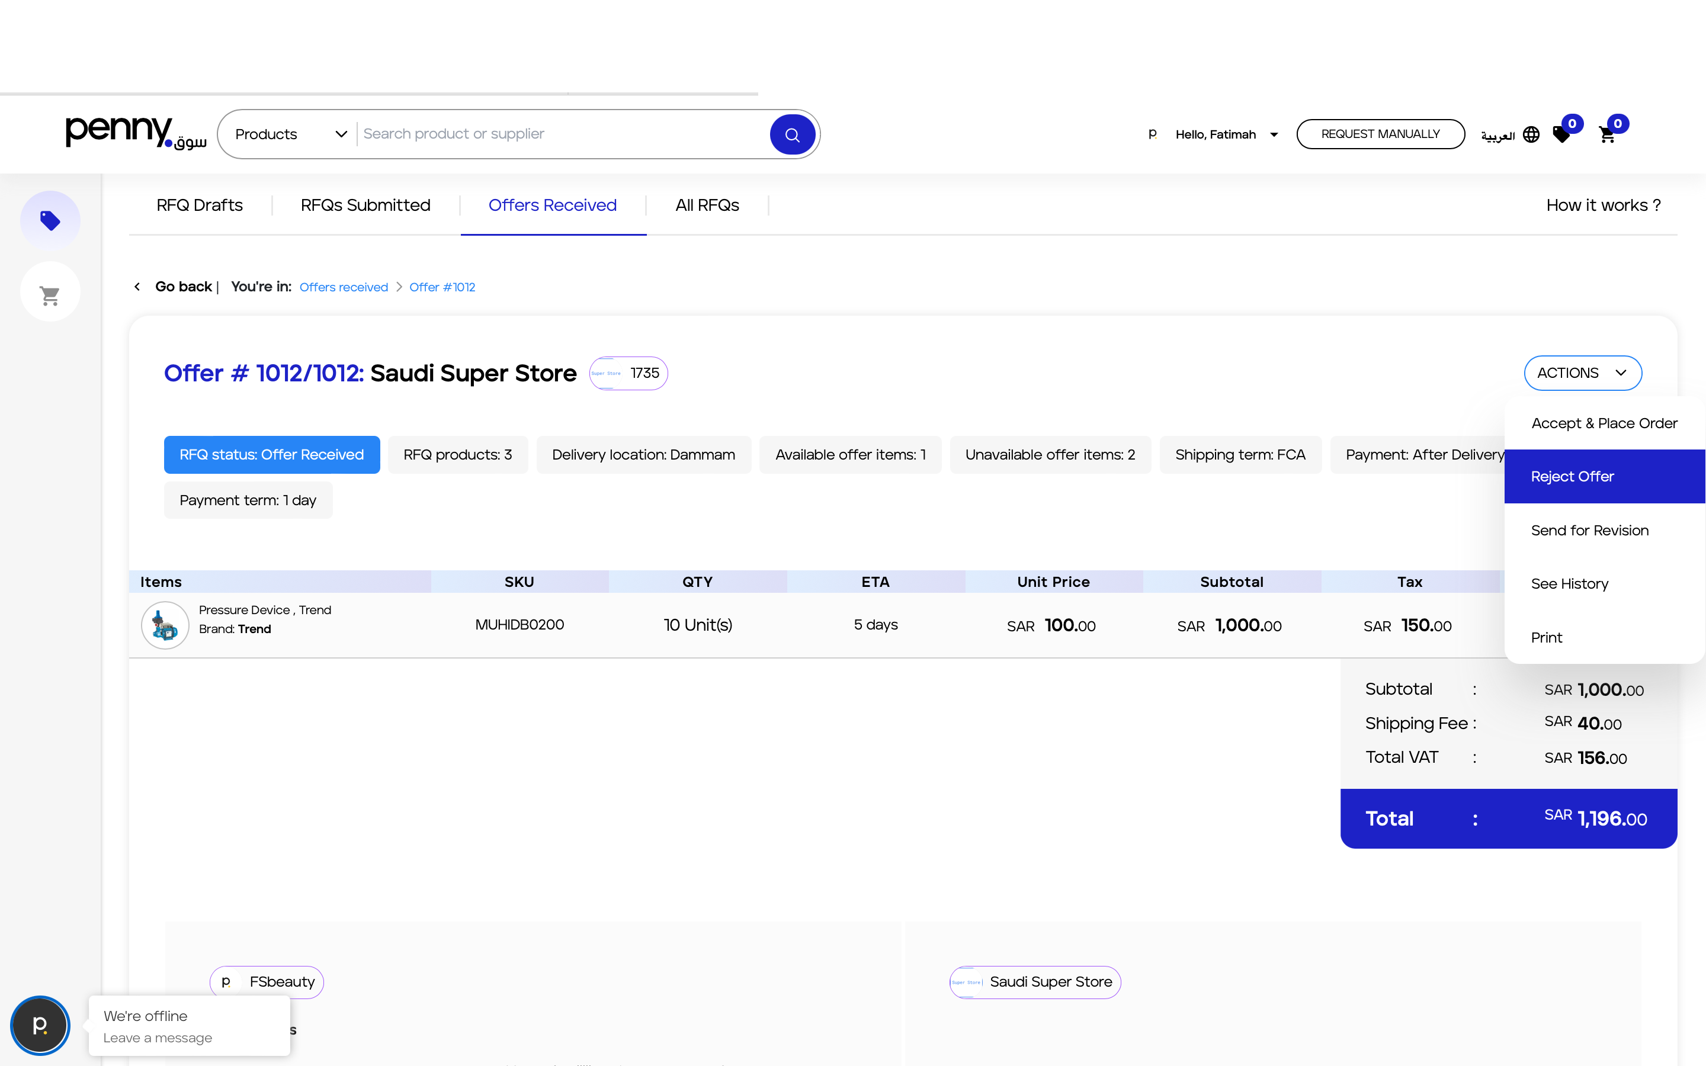This screenshot has width=1706, height=1066.
Task: Click Shipping term: FCA tag
Action: [x=1240, y=455]
